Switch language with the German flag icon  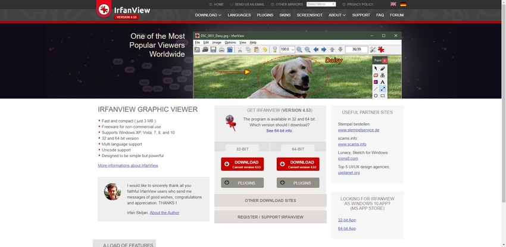pyautogui.click(x=403, y=4)
